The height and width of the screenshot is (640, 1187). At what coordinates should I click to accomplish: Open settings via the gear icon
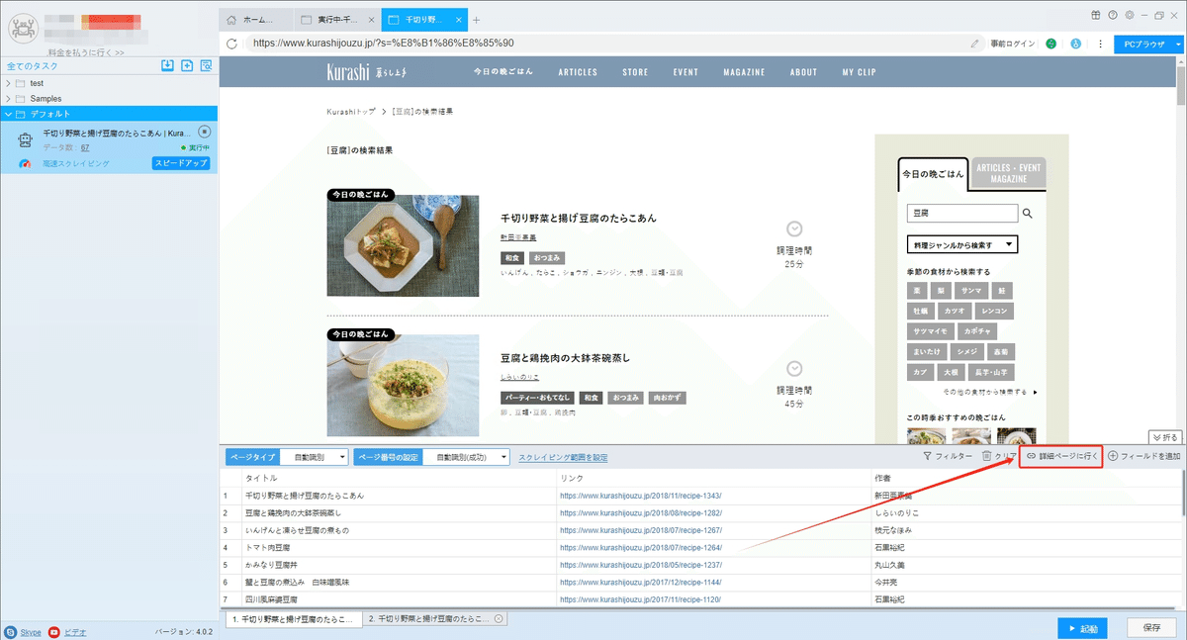pos(1129,15)
